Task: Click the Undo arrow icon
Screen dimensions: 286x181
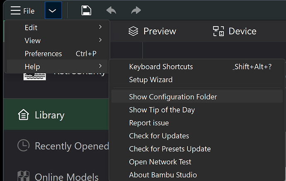Action: point(111,10)
